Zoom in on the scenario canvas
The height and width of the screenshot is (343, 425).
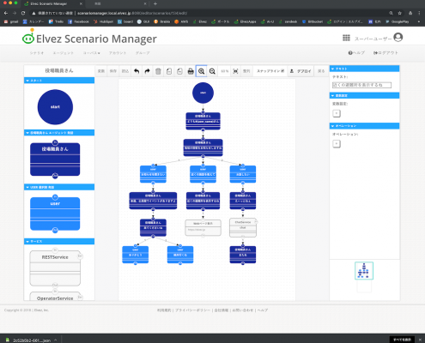(x=201, y=71)
